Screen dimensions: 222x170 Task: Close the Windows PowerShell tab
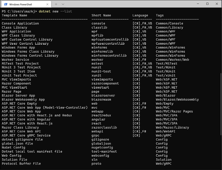point(47,4)
